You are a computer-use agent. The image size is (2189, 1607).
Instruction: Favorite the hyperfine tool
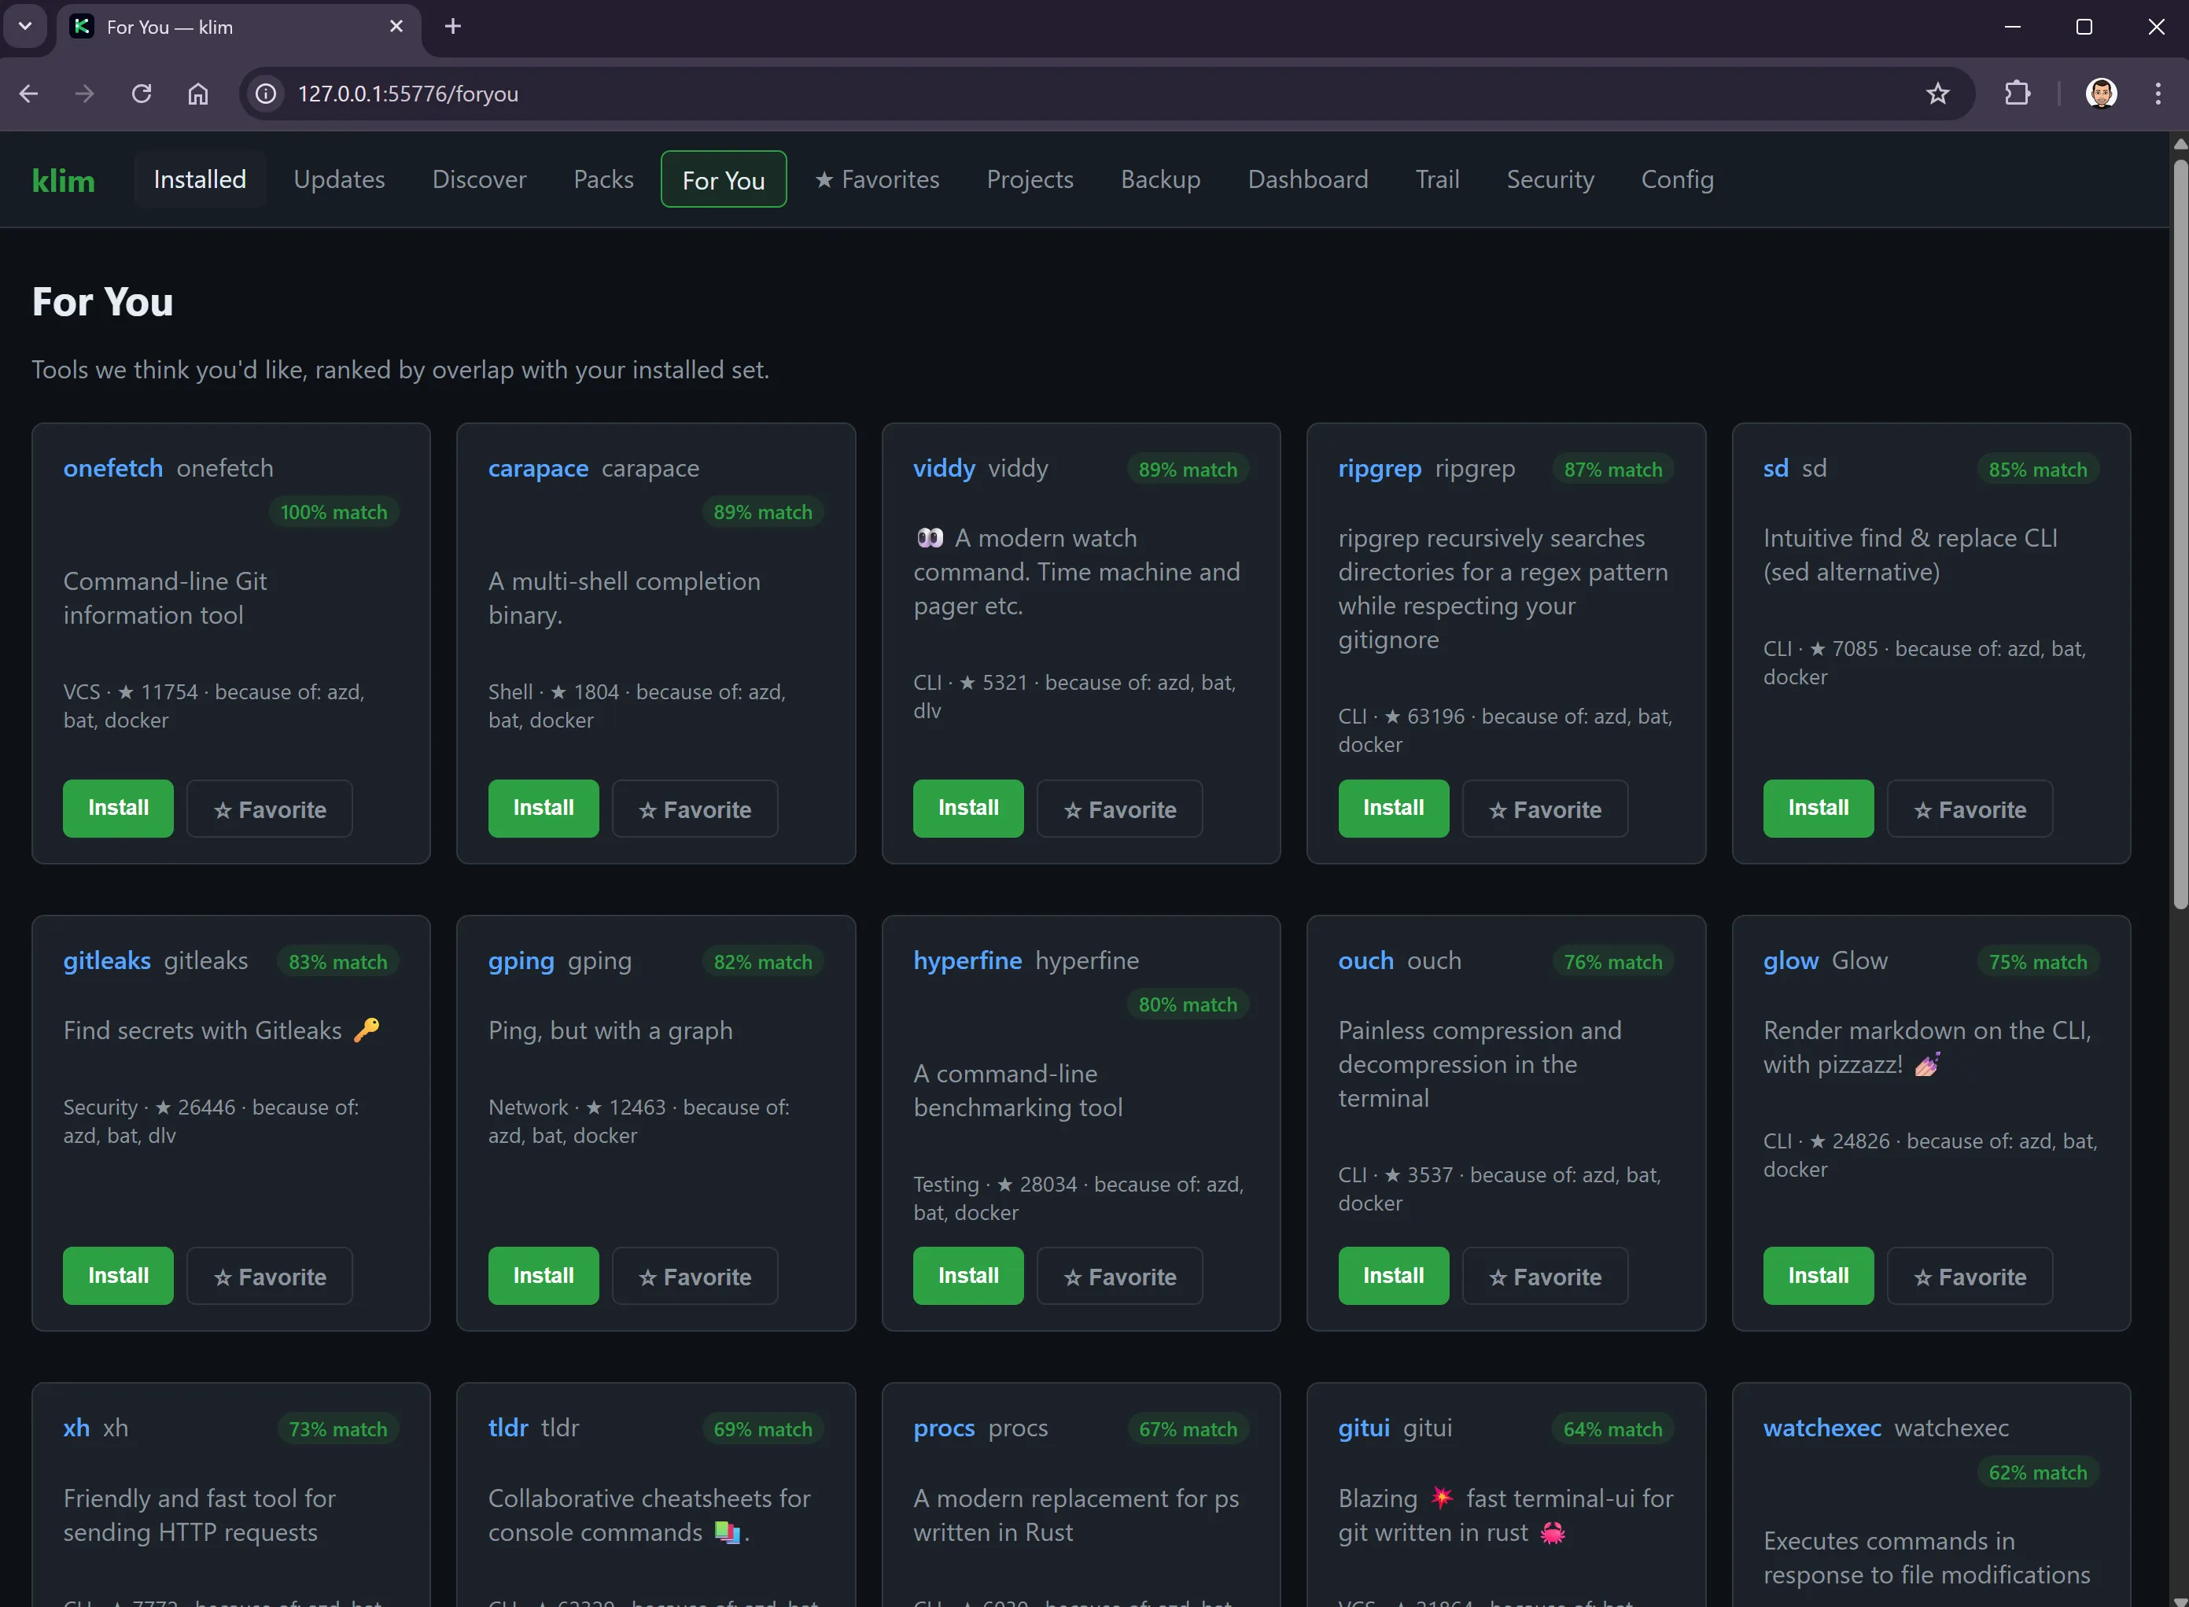pos(1119,1277)
